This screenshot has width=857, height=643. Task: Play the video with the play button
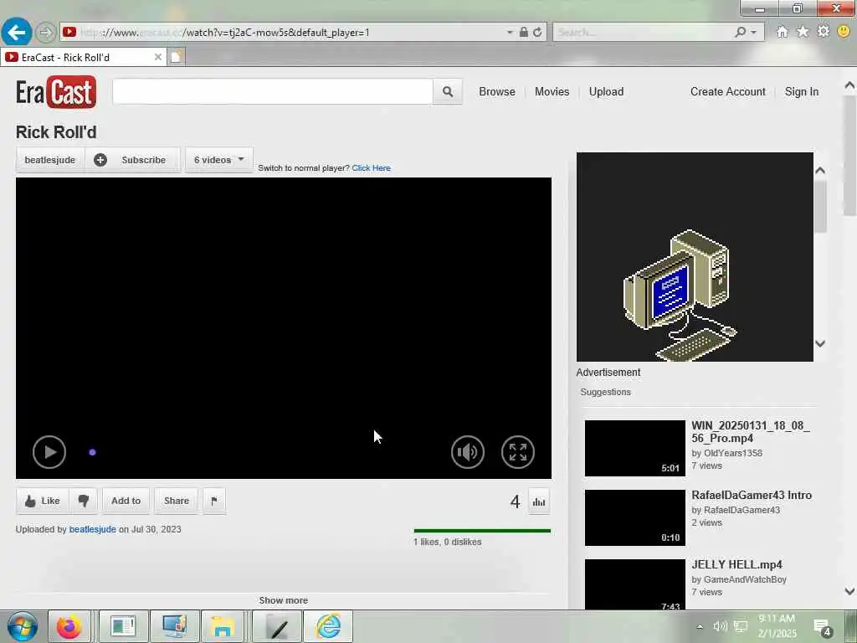coord(49,451)
